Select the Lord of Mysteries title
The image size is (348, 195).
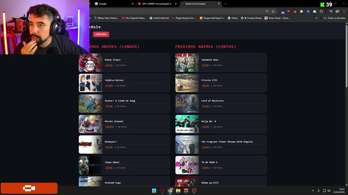click(x=213, y=101)
